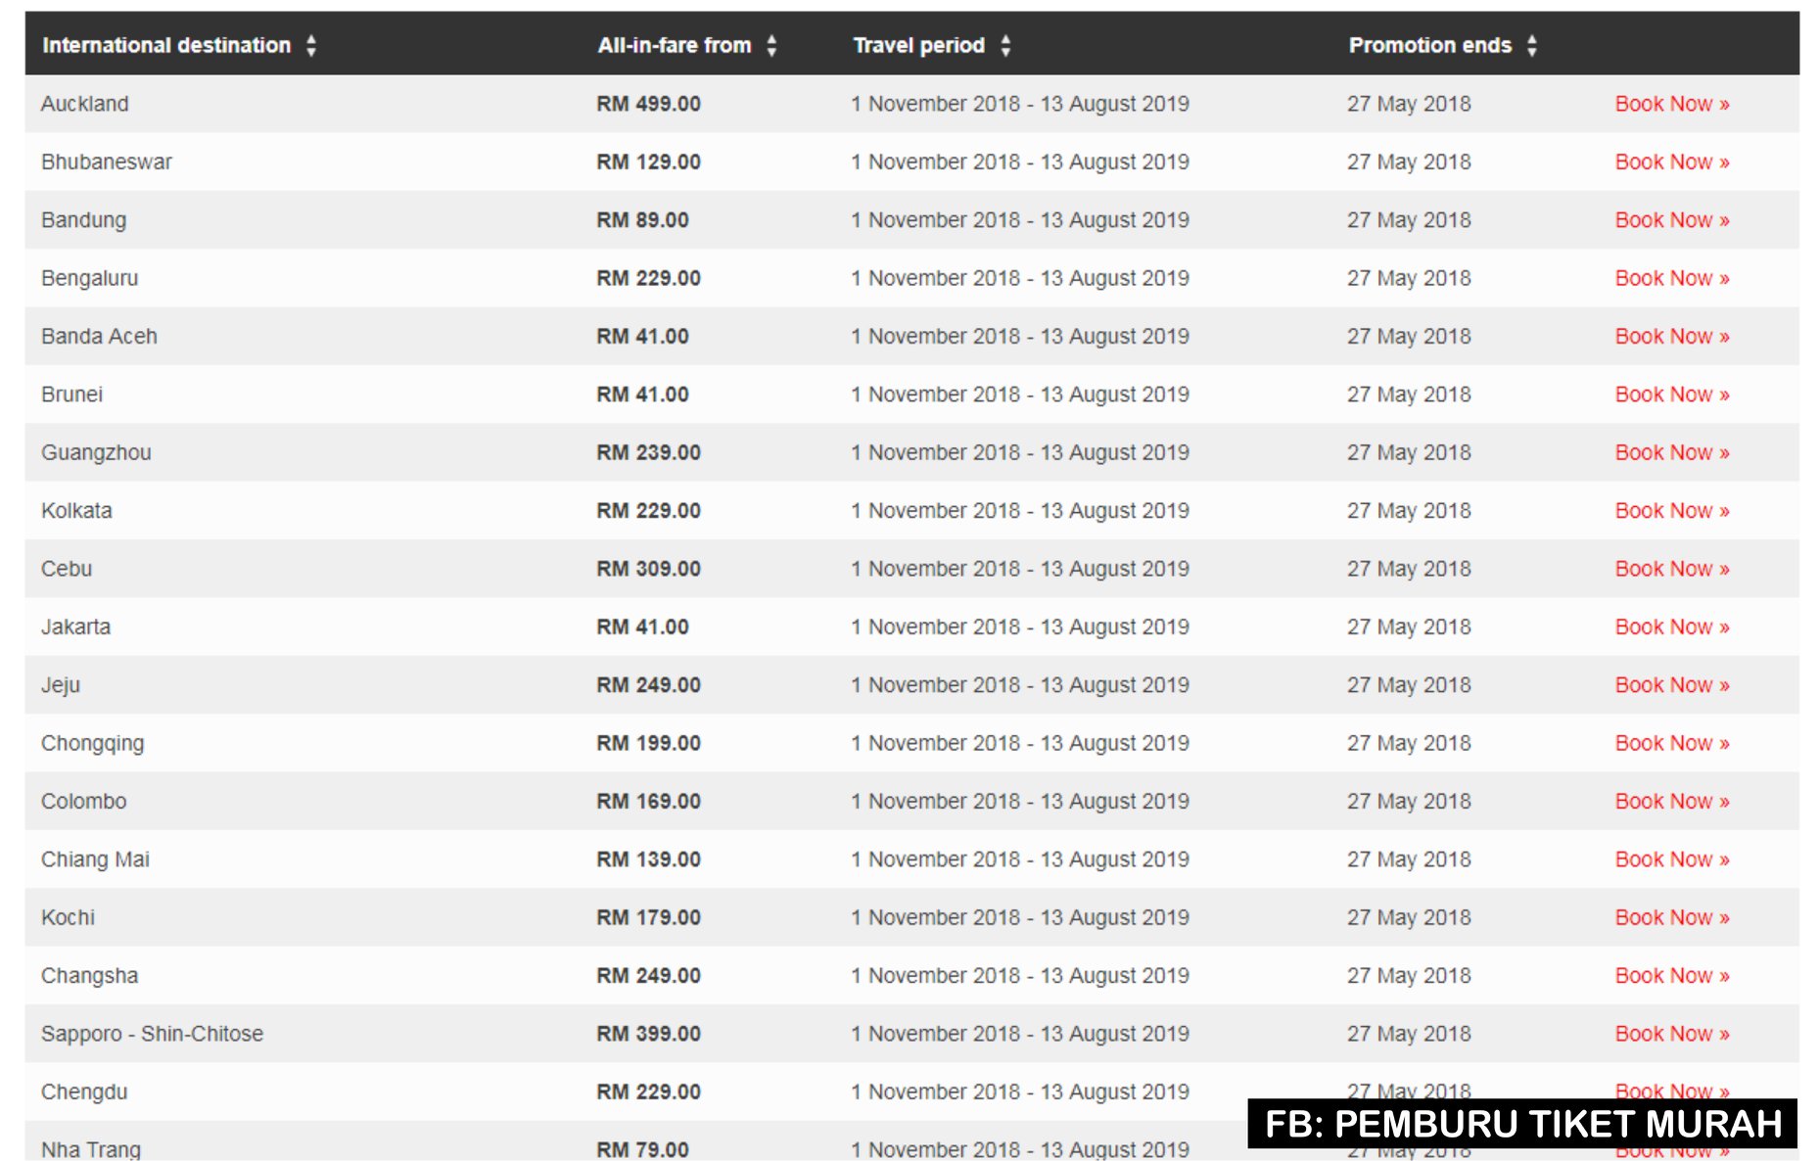Book Now for Jeju
Viewport: 1819px width, 1161px height.
(x=1672, y=685)
